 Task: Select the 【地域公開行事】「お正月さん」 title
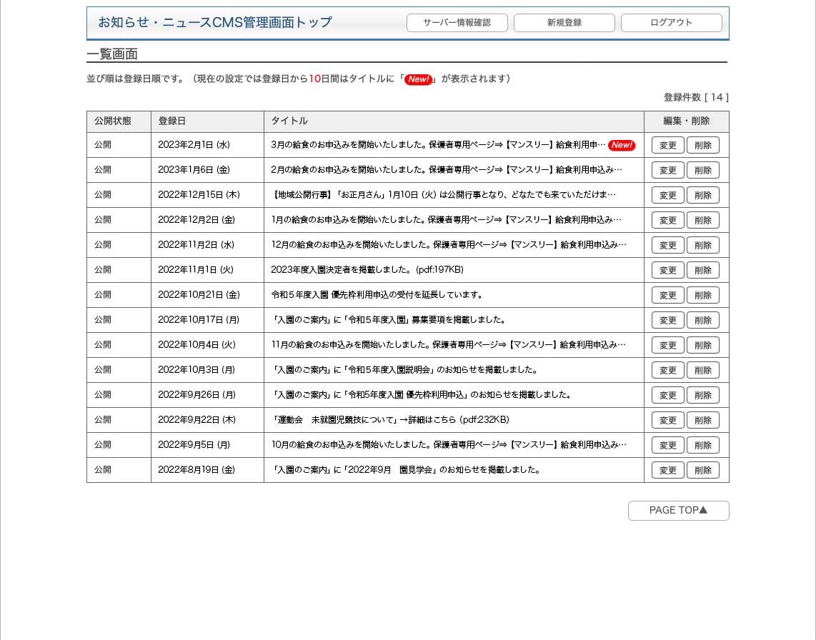coord(444,194)
